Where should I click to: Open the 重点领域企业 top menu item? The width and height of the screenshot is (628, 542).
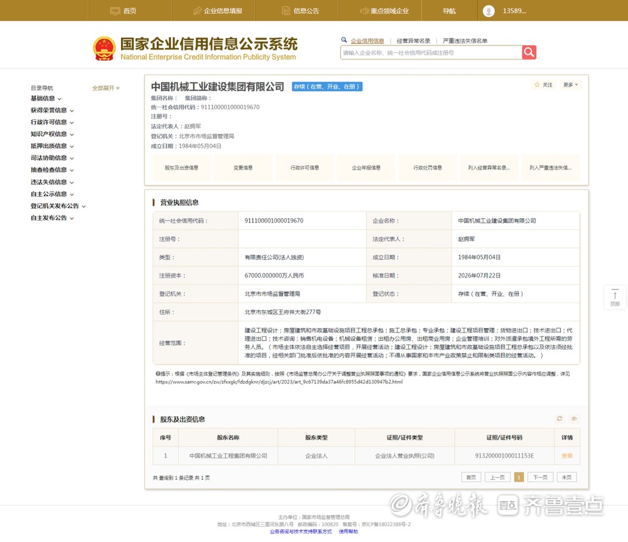coord(390,11)
